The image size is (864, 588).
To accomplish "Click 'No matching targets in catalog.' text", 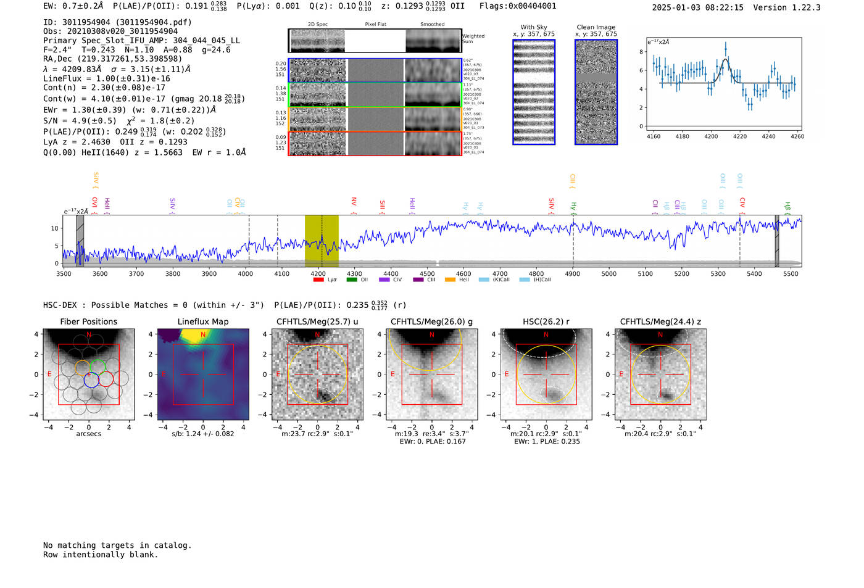I will click(x=117, y=545).
